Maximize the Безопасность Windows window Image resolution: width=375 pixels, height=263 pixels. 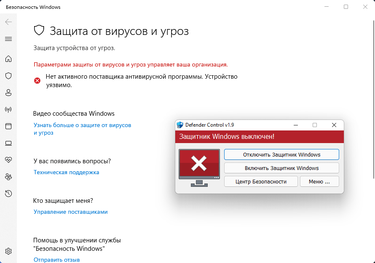coord(346,7)
